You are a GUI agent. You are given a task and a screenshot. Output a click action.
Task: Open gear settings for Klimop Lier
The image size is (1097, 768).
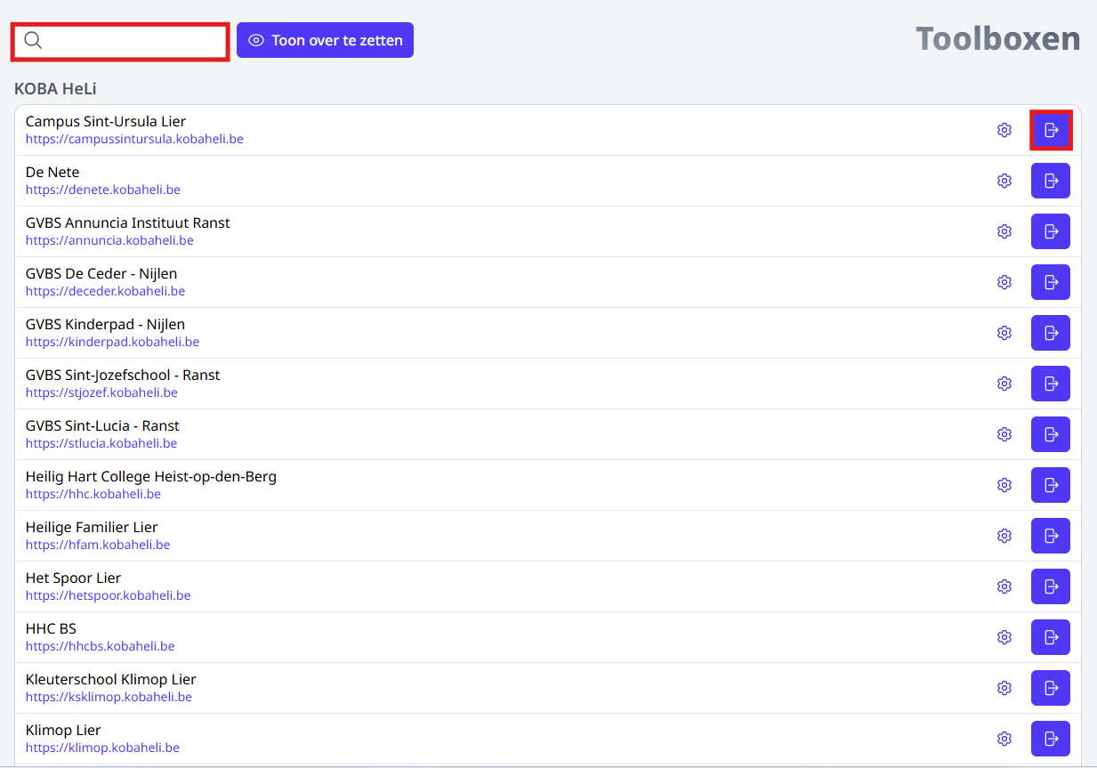1004,739
